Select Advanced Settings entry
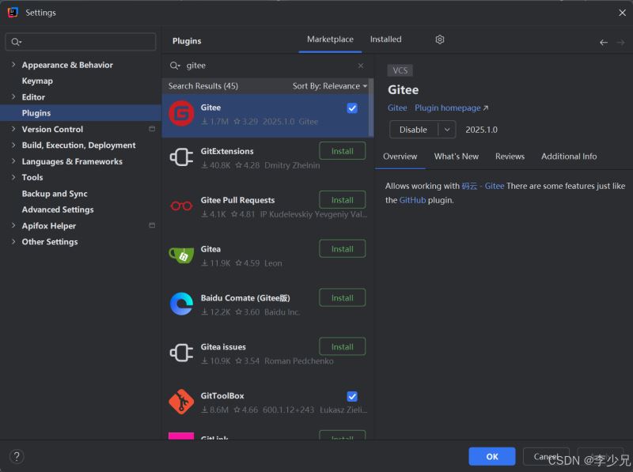The height and width of the screenshot is (472, 633). coord(58,210)
